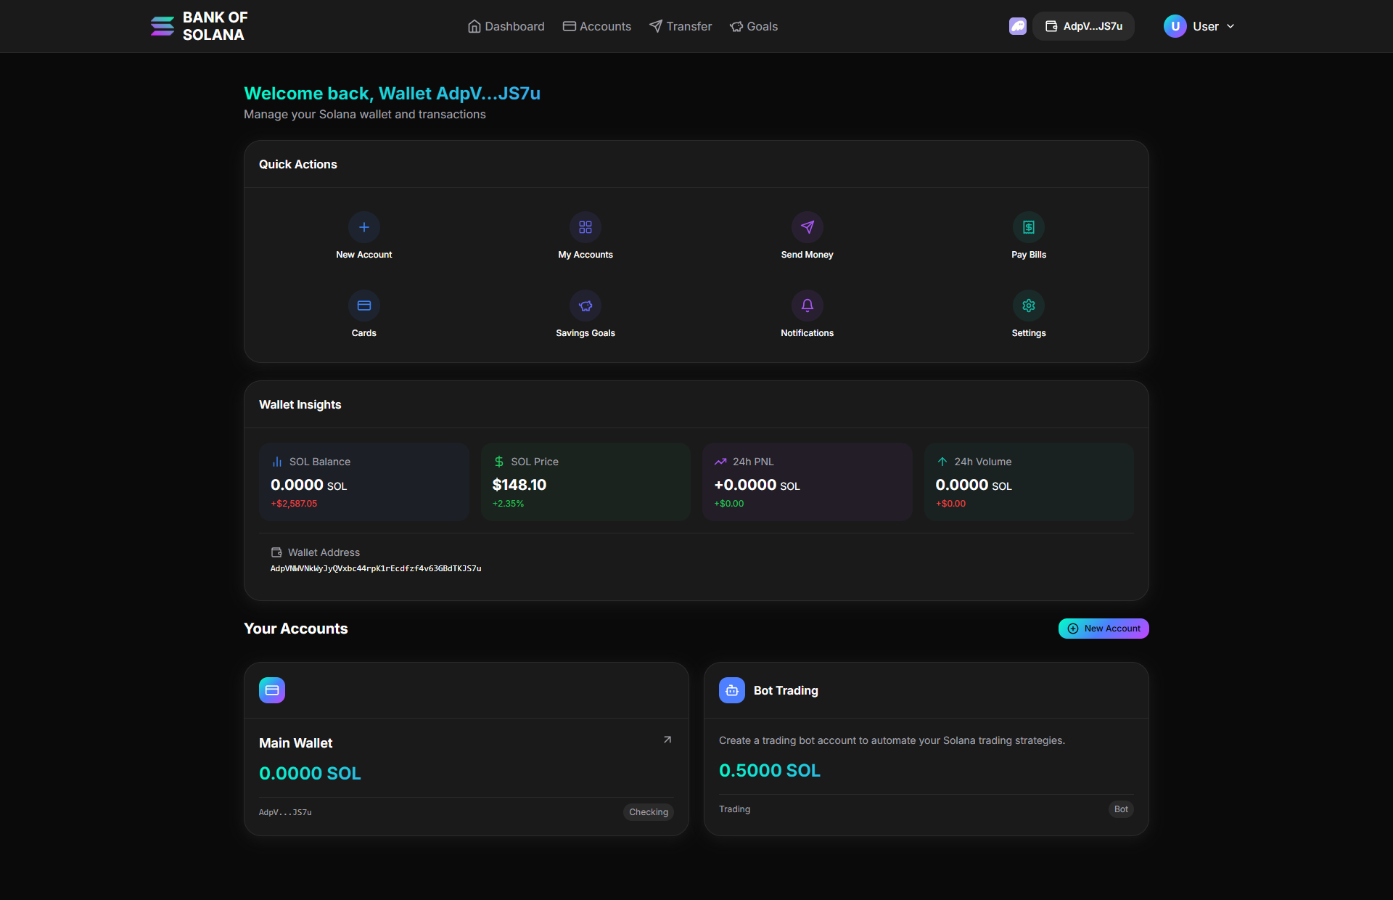
Task: Navigate to the Accounts tab
Action: (596, 26)
